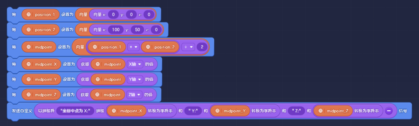This screenshot has height=126, width=419.
Task: Click the x value field containing 100
Action: click(x=115, y=30)
